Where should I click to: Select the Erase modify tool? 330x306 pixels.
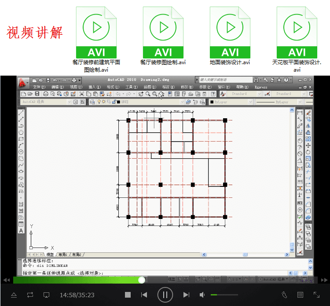(x=308, y=113)
